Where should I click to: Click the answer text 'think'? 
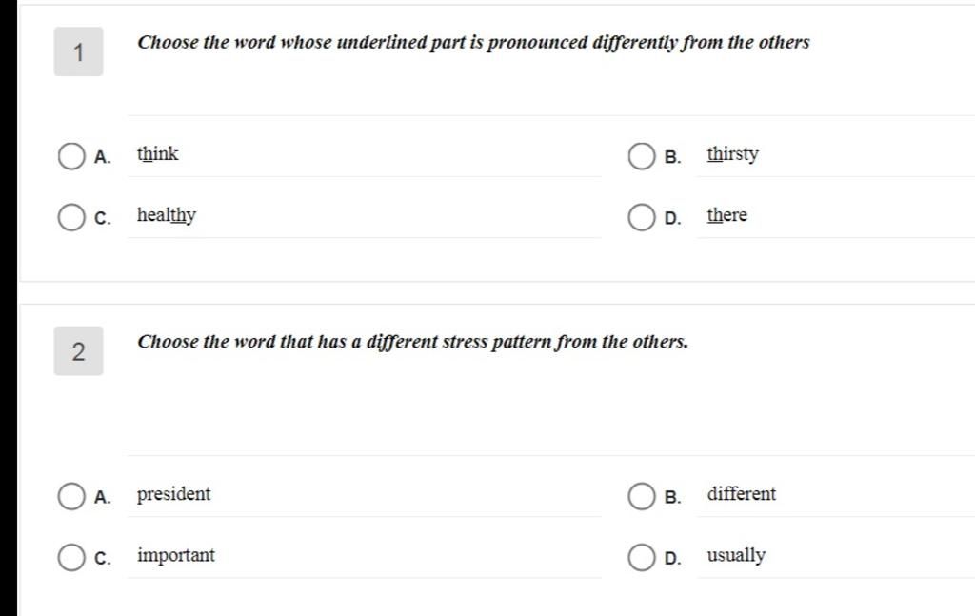point(157,153)
